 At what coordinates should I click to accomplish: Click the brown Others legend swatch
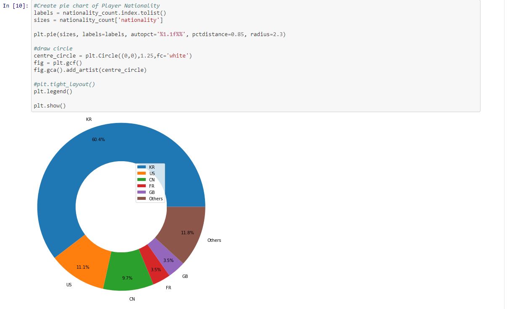click(142, 199)
